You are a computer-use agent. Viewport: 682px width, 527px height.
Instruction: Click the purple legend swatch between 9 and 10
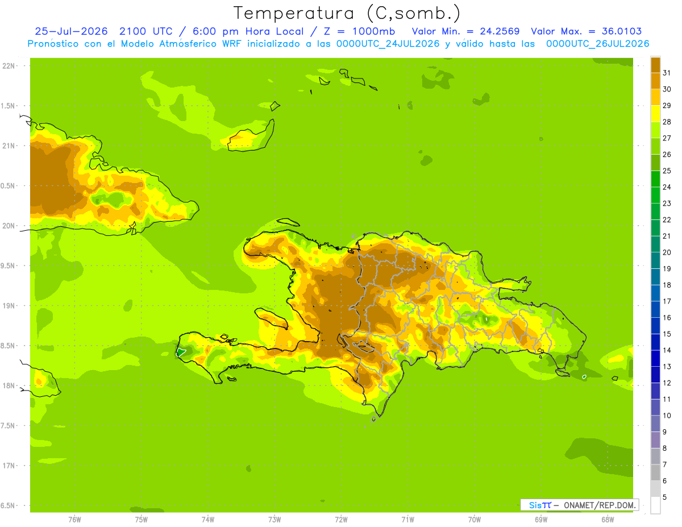pos(655,424)
